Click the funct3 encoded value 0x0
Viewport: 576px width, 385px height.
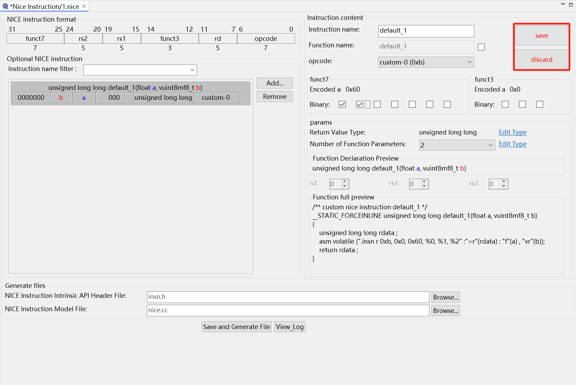(x=515, y=89)
